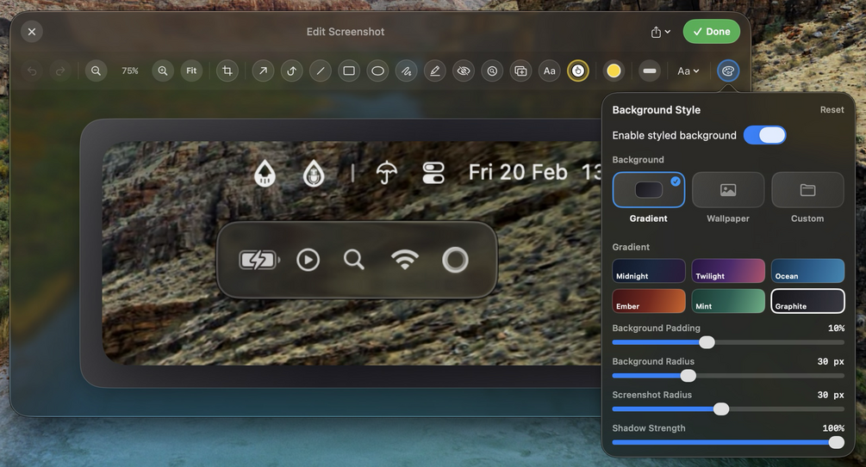The width and height of the screenshot is (866, 467).
Task: Turn off Enable styled background switch
Action: [764, 135]
